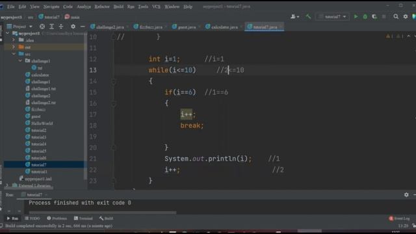Toggle fold marker on line 16
The height and width of the screenshot is (234, 416).
click(x=114, y=103)
